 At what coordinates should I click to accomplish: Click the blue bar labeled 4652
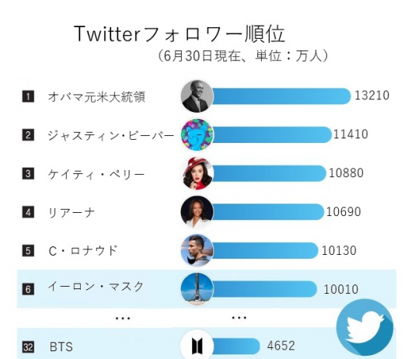(x=235, y=346)
